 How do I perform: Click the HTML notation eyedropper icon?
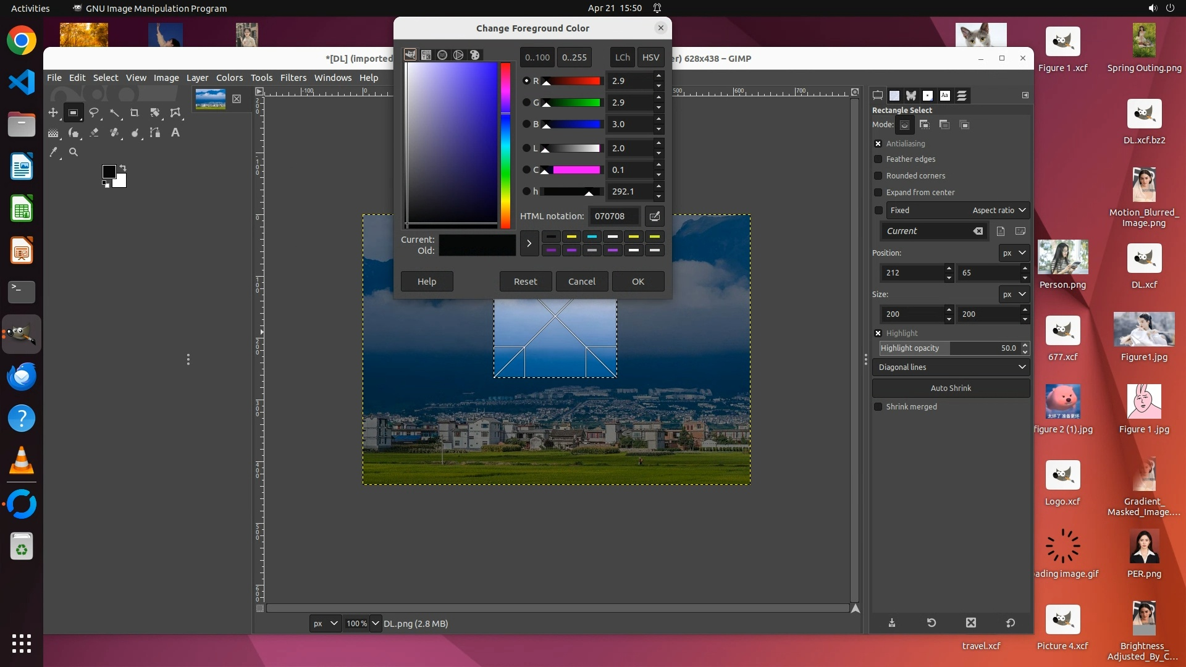point(654,216)
